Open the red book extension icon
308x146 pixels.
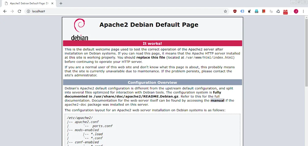click(x=263, y=11)
